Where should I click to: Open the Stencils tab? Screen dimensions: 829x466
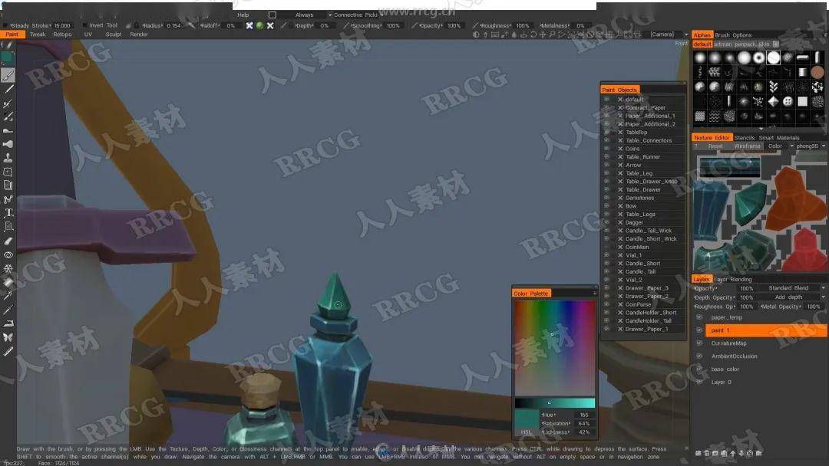tap(745, 138)
